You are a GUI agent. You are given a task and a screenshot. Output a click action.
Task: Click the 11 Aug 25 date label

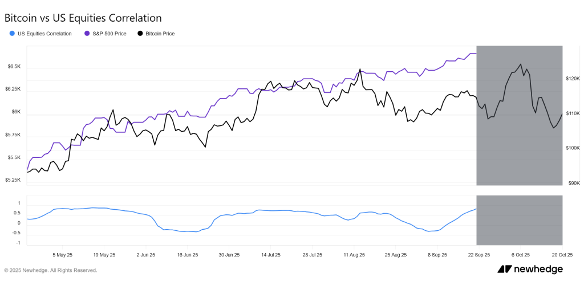pyautogui.click(x=354, y=255)
